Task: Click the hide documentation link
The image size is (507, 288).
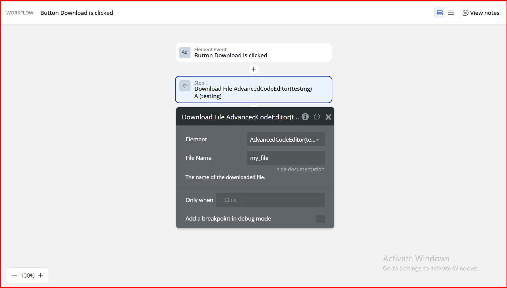Action: [300, 169]
